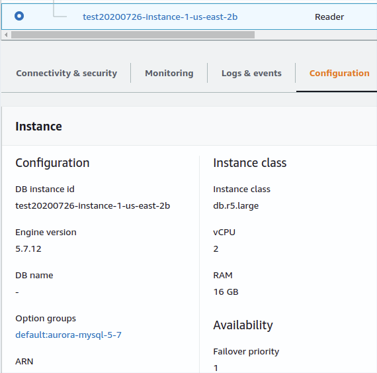Click the 16 GB RAM value
Viewport: 377px width, 373px height.
(x=226, y=292)
